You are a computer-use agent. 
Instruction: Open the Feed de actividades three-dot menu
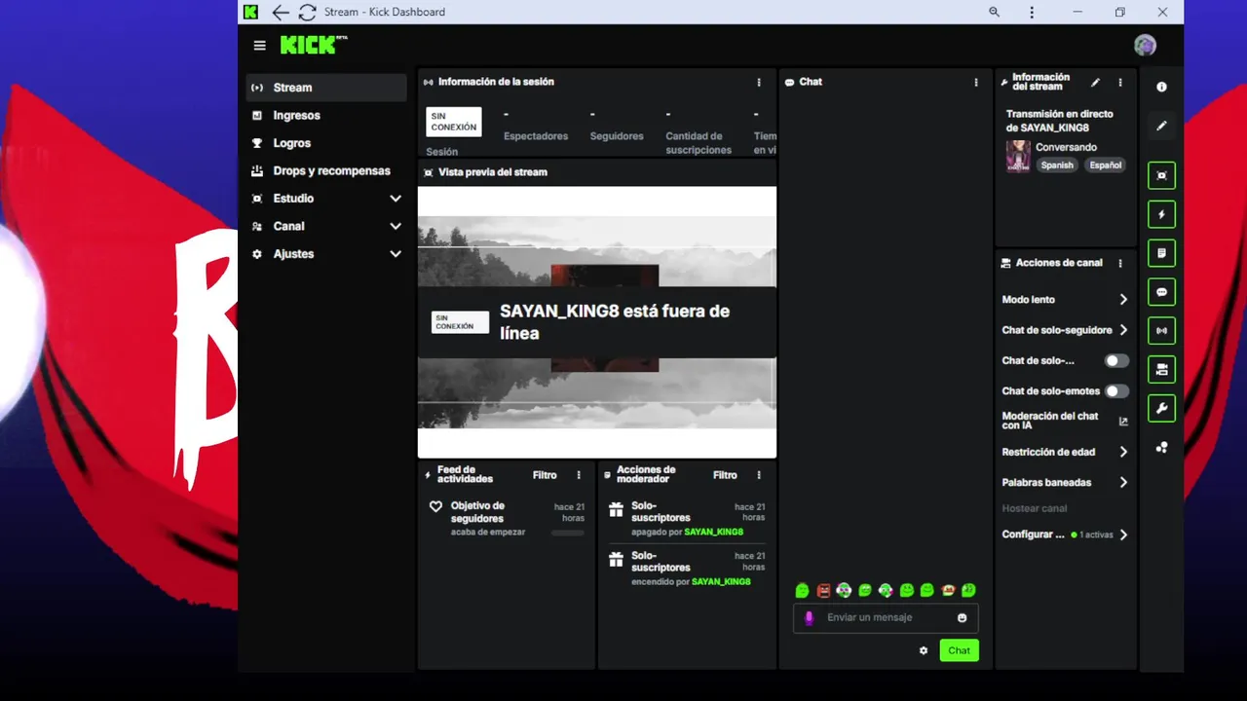point(578,475)
